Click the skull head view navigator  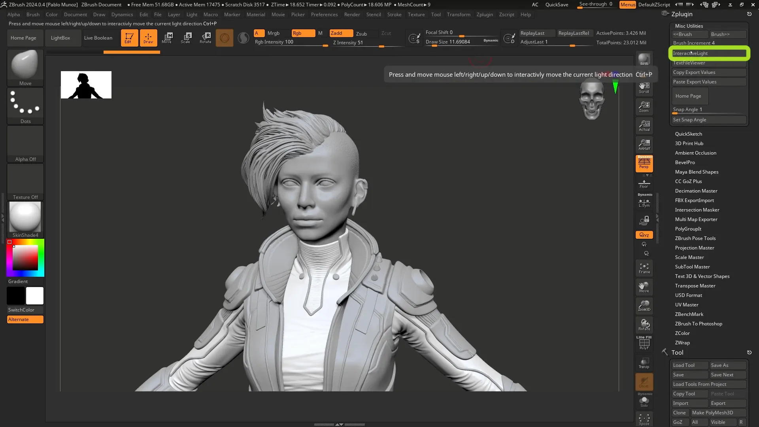click(x=592, y=99)
